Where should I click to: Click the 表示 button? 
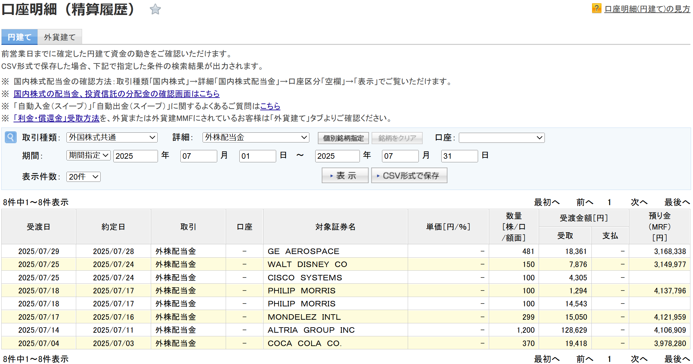(345, 175)
